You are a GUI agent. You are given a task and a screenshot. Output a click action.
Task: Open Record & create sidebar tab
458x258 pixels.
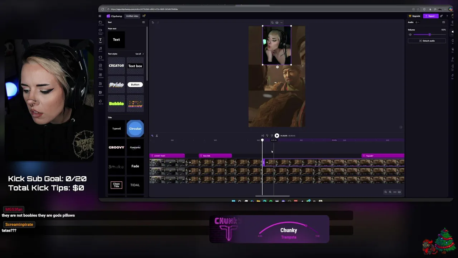[x=101, y=32]
